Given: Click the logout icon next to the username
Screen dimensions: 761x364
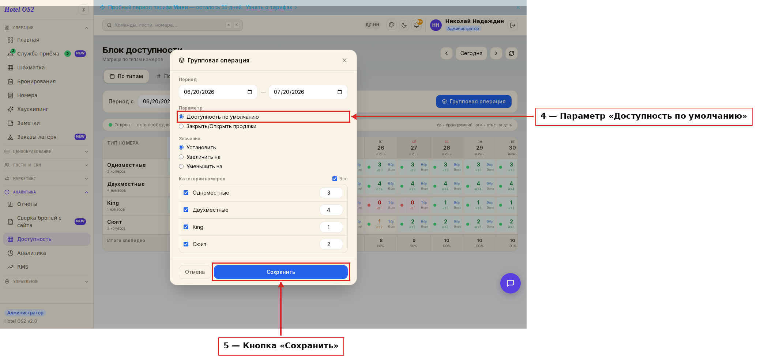Looking at the screenshot, I should tap(513, 25).
